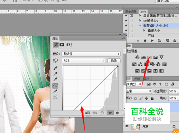Delete the Curves adjustment layer

pyautogui.click(x=117, y=113)
